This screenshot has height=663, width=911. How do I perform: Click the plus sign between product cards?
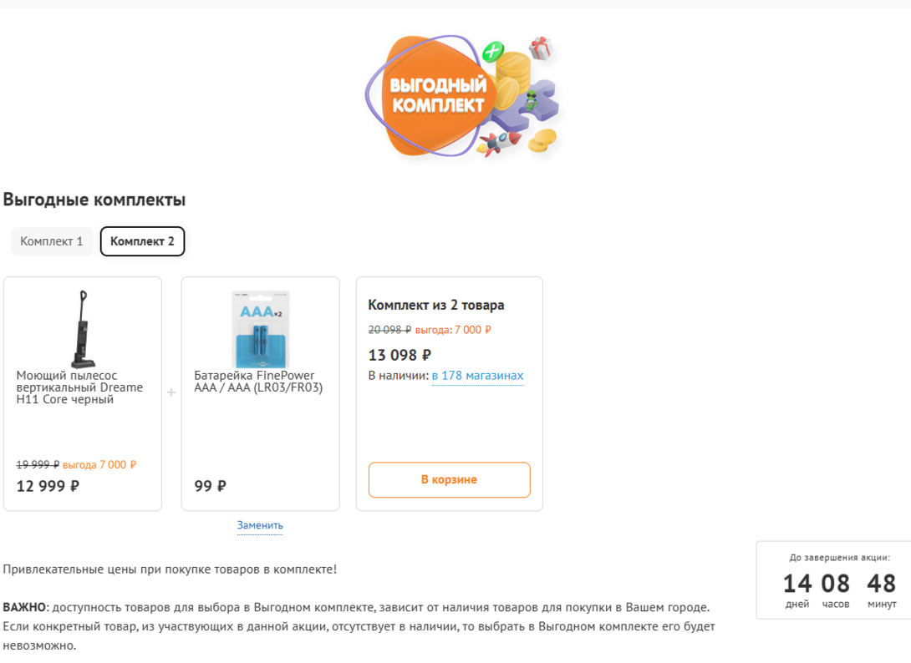[x=171, y=392]
